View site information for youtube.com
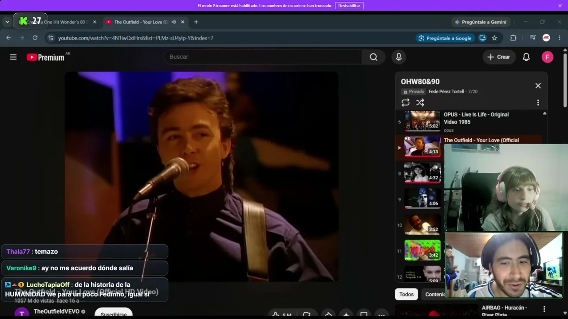 (x=51, y=38)
